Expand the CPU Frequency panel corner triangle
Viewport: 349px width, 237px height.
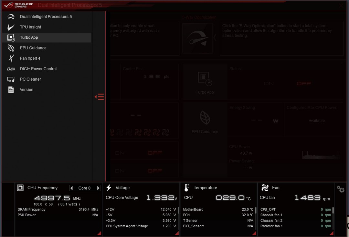coord(99,233)
